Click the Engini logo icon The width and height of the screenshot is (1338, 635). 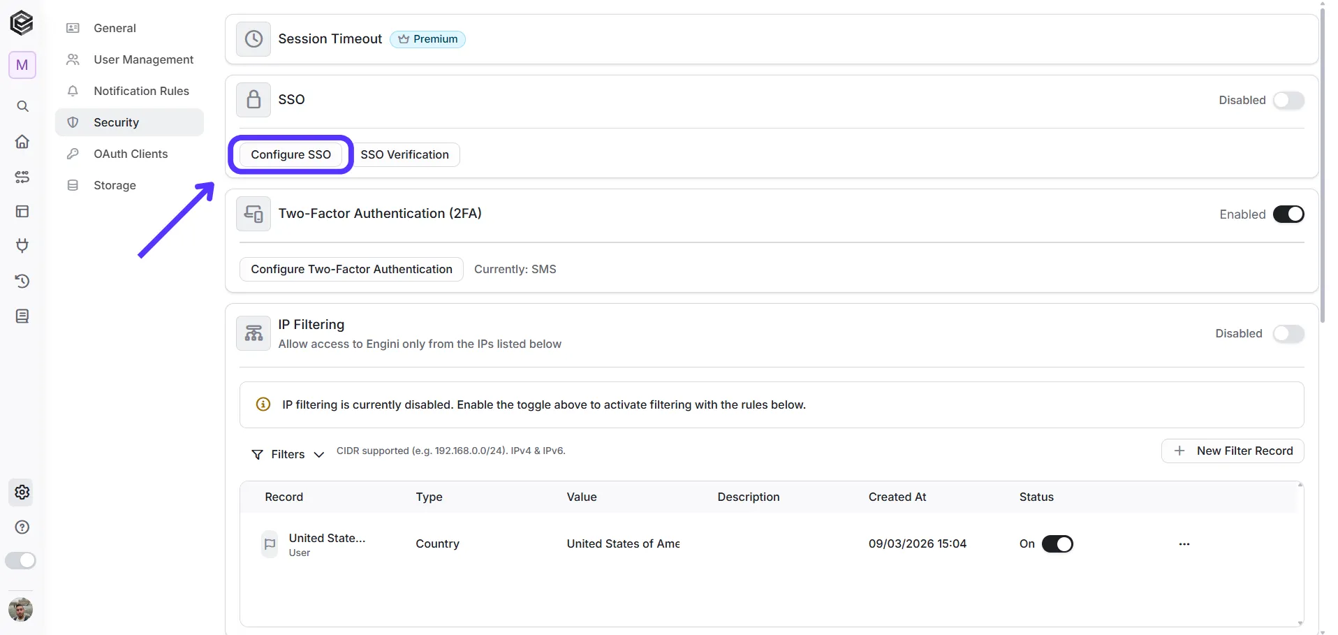(22, 23)
